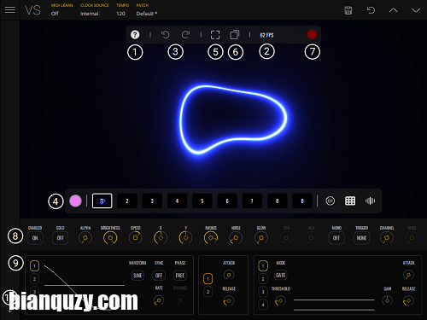Open the pop-out window icon
Image resolution: width=427 pixels, height=320 pixels.
point(235,35)
